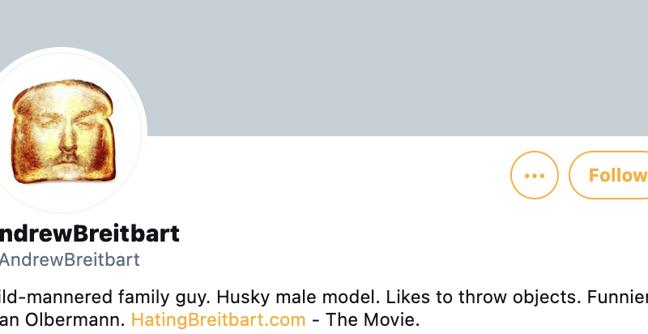The image size is (648, 334).
Task: Select the AndrewBreitbart display name
Action: (x=87, y=234)
